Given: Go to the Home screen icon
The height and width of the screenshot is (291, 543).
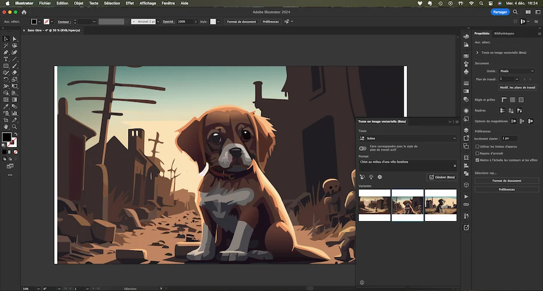Looking at the screenshot, I should [x=24, y=12].
